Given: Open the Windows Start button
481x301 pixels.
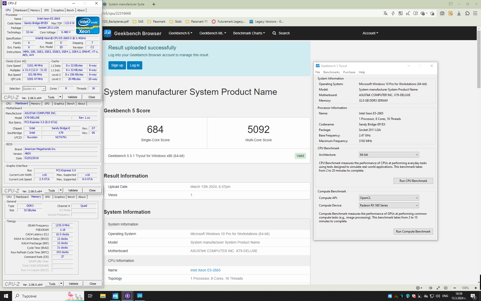Looking at the screenshot, I should tap(6, 296).
